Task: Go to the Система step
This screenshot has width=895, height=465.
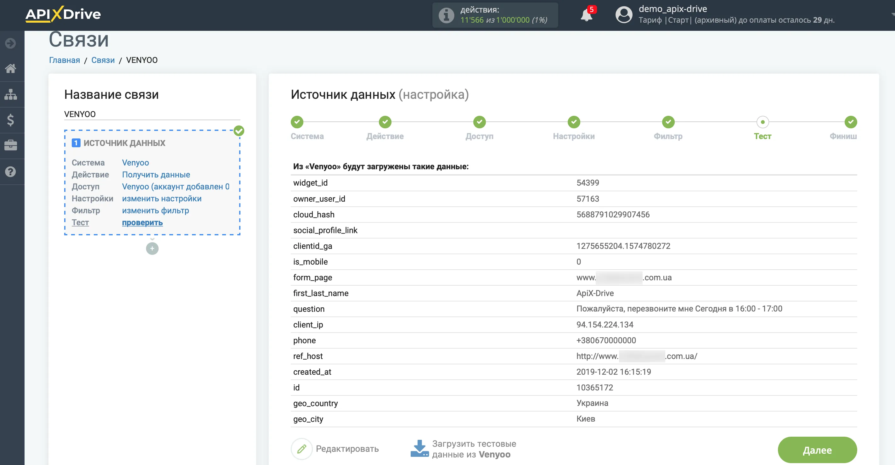Action: (297, 122)
